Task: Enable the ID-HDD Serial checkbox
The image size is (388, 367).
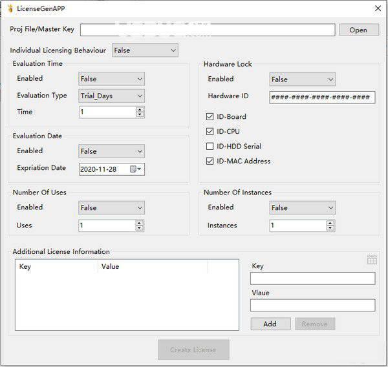Action: tap(210, 146)
